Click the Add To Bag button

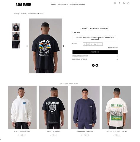tap(95, 52)
